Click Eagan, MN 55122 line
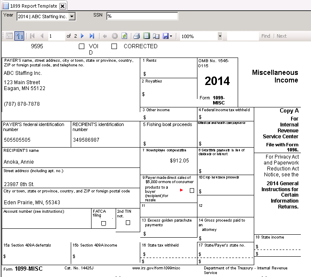Viewport: 311px width, 277px height. 25,88
